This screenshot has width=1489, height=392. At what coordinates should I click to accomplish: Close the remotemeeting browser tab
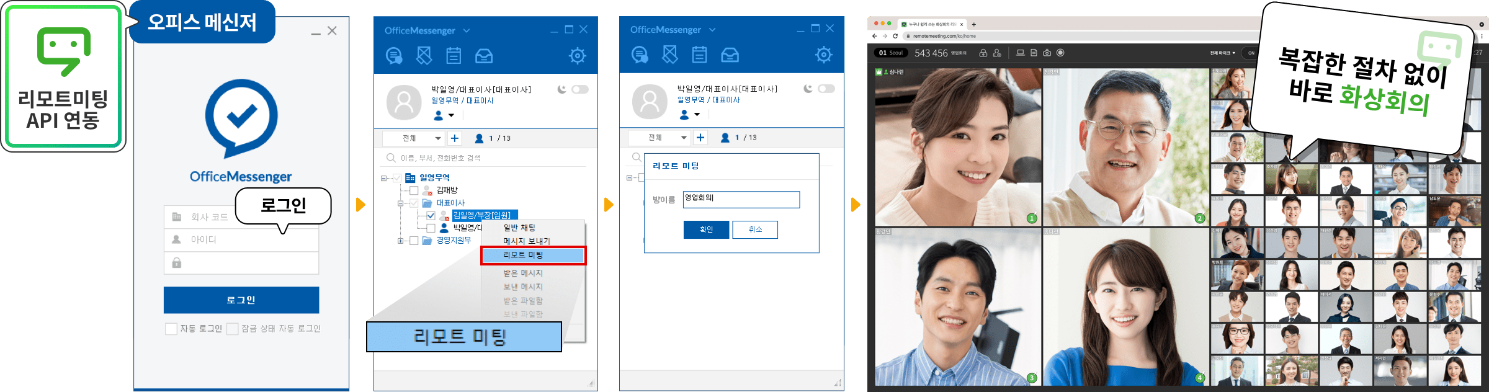point(962,24)
